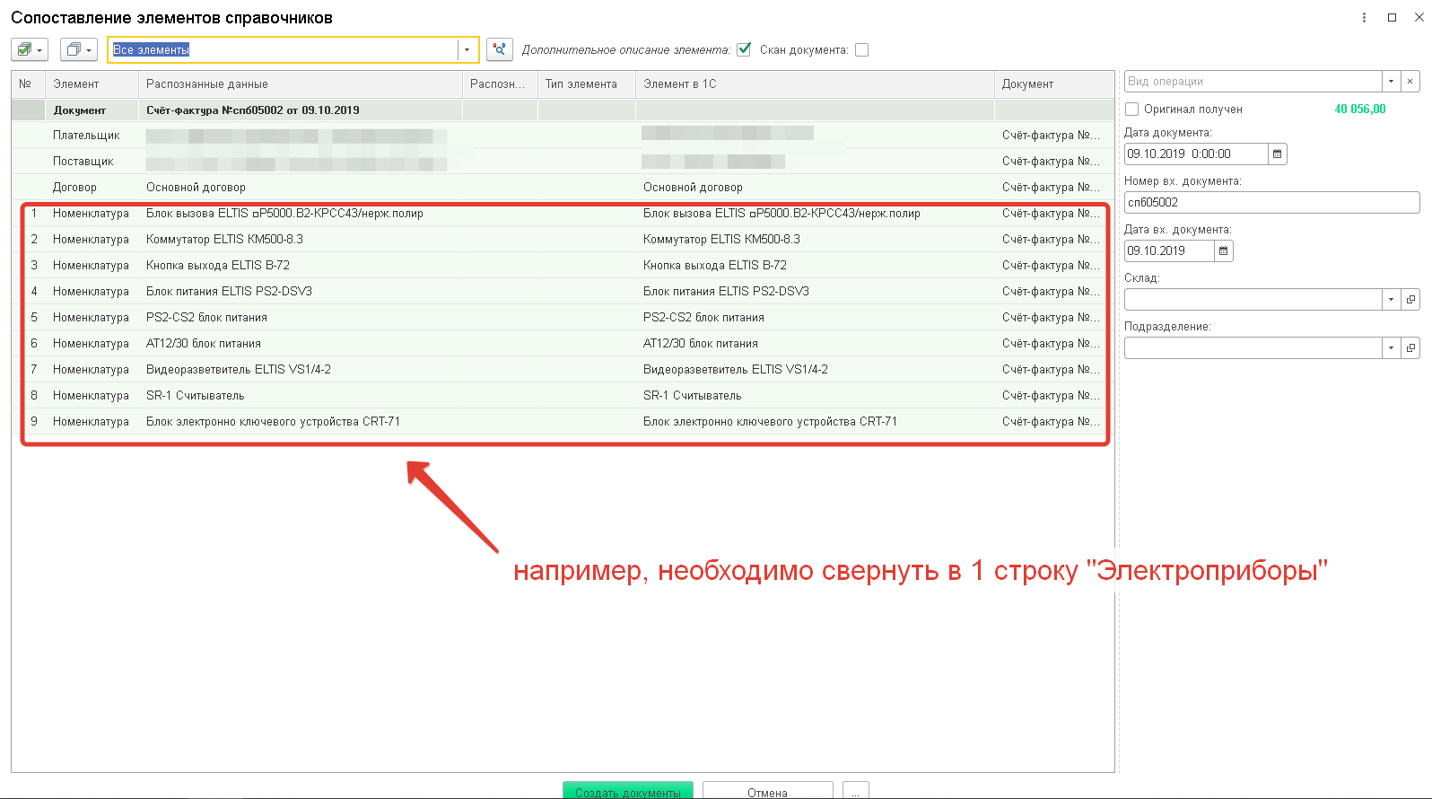Image resolution: width=1432 pixels, height=799 pixels.
Task: Click the Элемент в 1С column header
Action: 815,84
